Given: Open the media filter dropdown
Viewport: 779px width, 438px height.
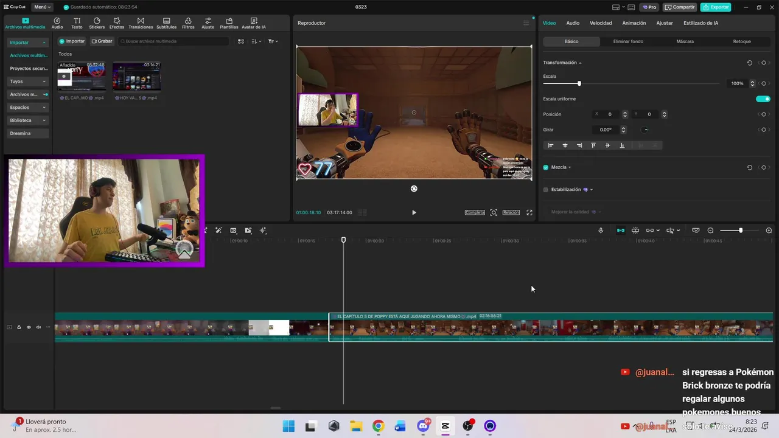Looking at the screenshot, I should tap(273, 41).
